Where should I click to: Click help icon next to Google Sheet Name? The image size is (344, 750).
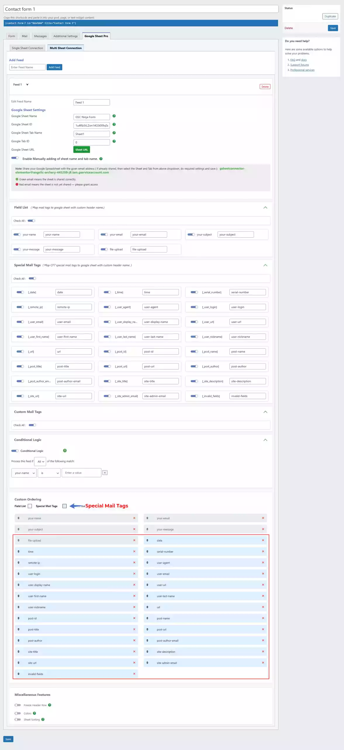click(x=114, y=116)
